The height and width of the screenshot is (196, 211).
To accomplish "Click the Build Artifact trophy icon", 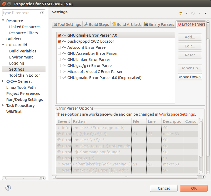I will click(x=114, y=24).
